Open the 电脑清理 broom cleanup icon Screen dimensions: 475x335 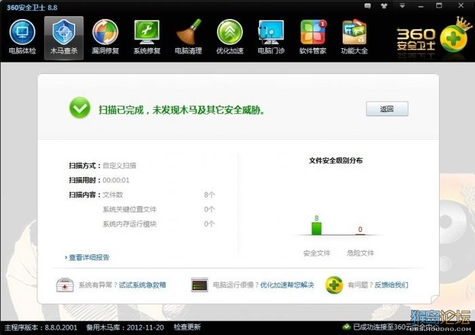point(189,37)
